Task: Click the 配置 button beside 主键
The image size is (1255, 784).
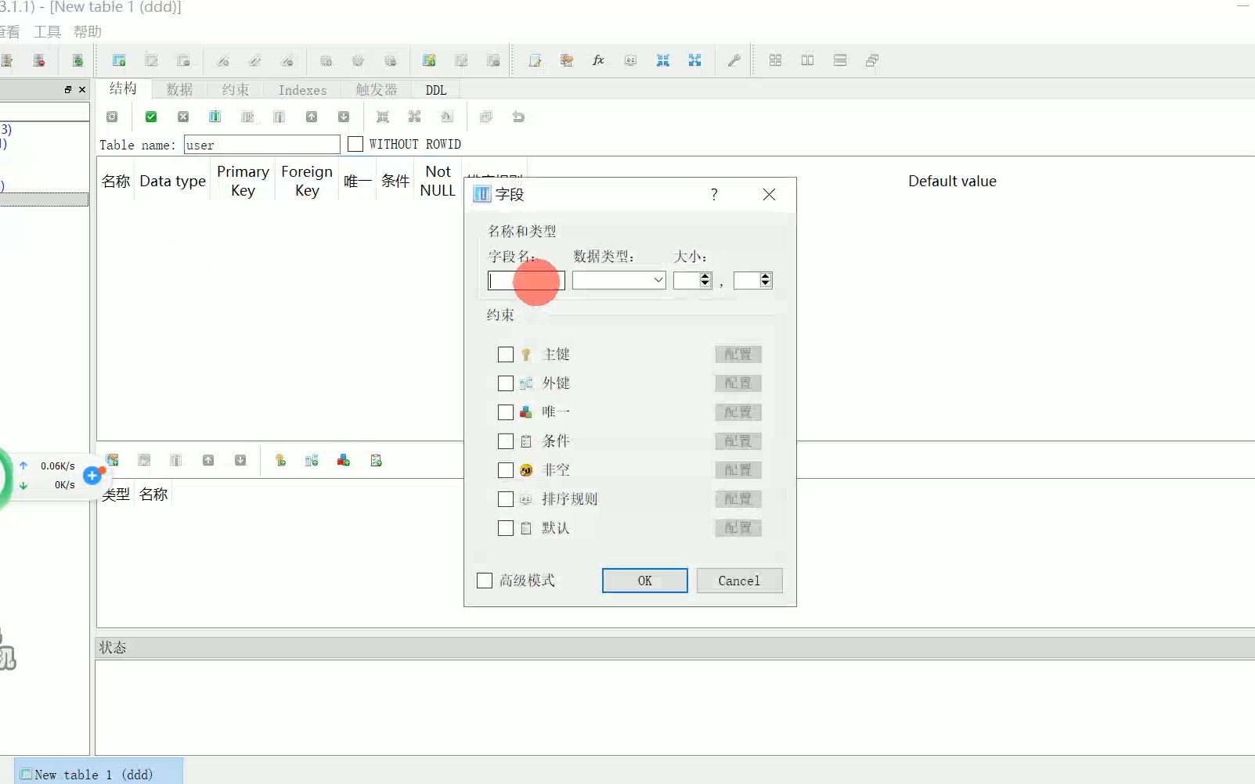Action: click(x=738, y=354)
